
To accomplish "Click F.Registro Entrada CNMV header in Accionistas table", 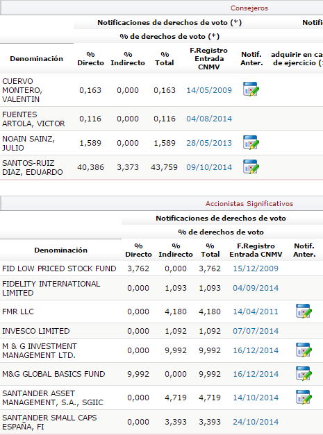I will click(x=256, y=250).
